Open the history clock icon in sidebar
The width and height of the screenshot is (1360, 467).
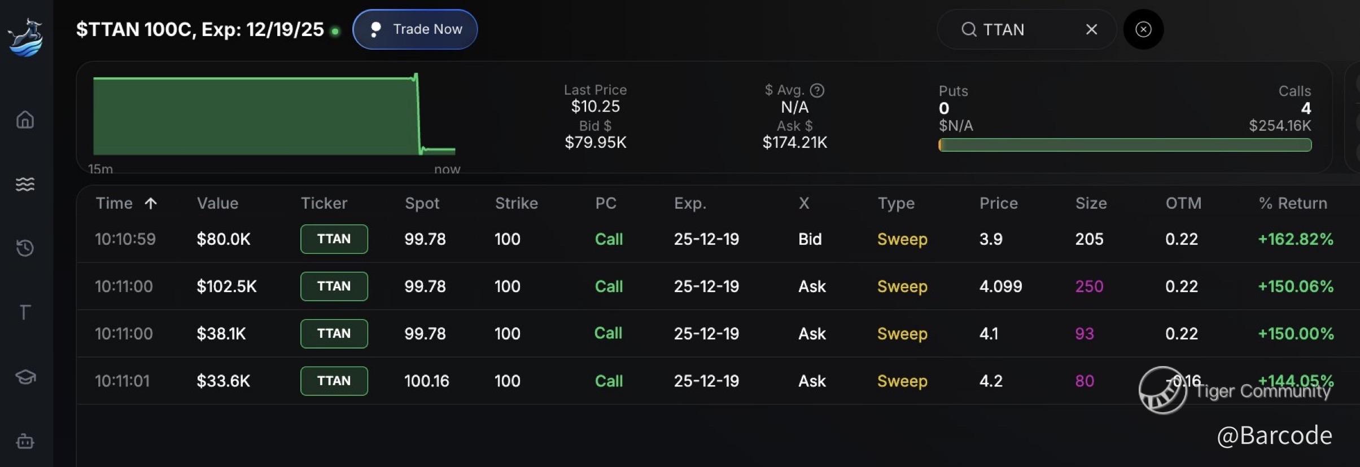[25, 248]
